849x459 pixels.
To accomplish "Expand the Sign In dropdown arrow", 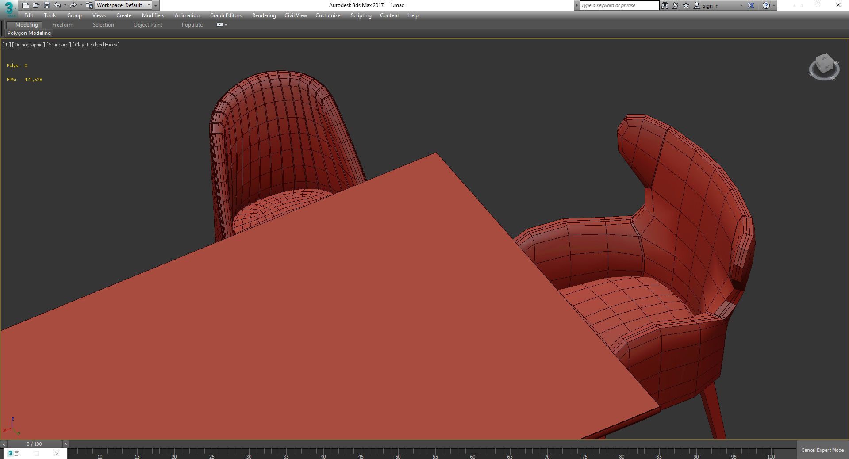I will point(741,5).
